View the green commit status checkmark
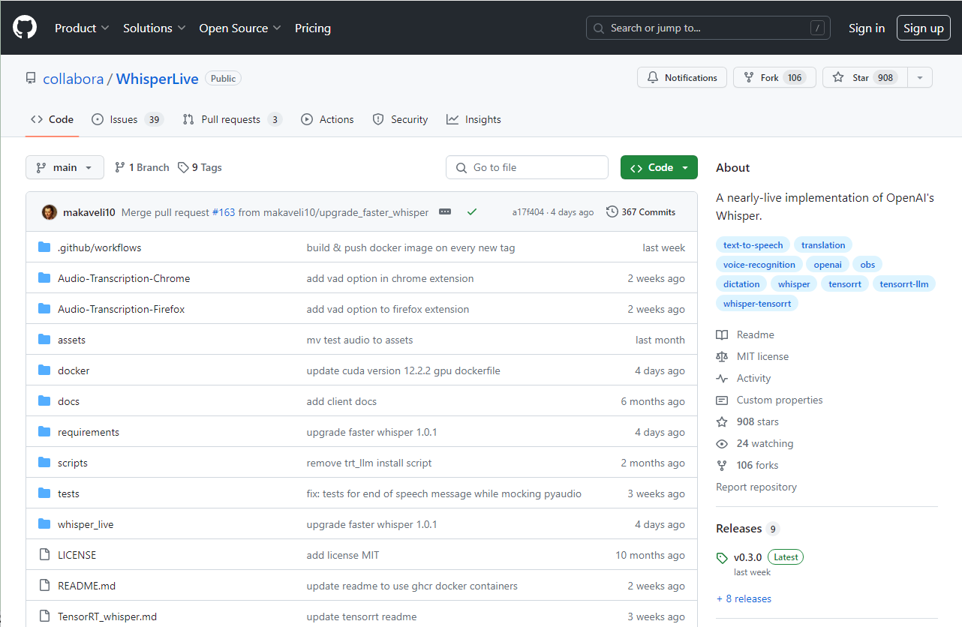Image resolution: width=962 pixels, height=627 pixels. click(x=472, y=212)
